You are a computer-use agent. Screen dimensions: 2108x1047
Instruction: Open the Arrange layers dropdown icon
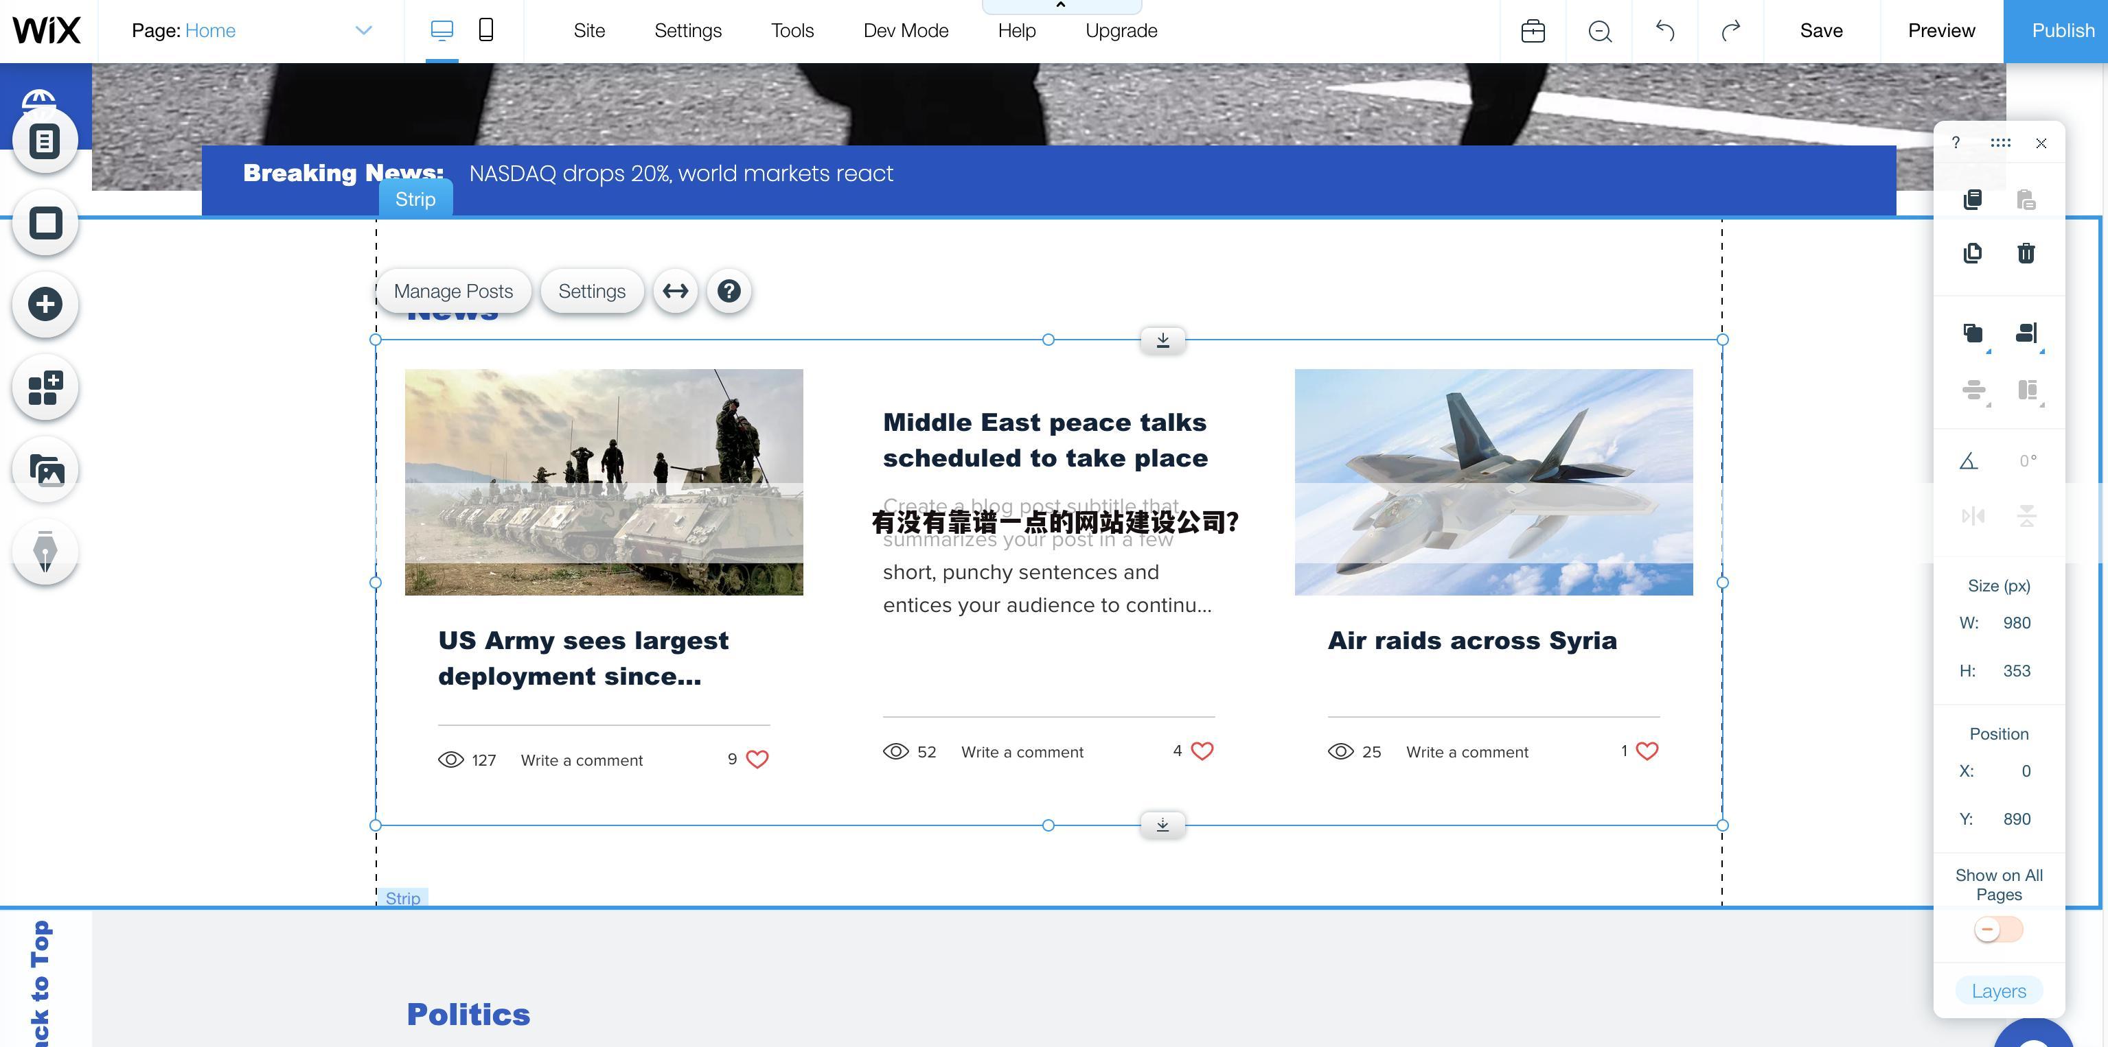(1975, 333)
